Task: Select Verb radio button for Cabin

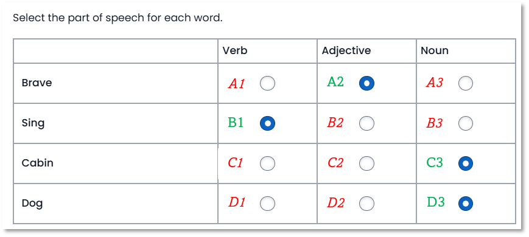Action: [267, 163]
